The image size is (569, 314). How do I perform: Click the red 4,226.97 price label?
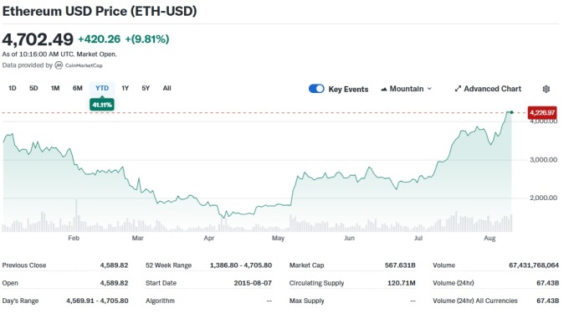coord(542,113)
